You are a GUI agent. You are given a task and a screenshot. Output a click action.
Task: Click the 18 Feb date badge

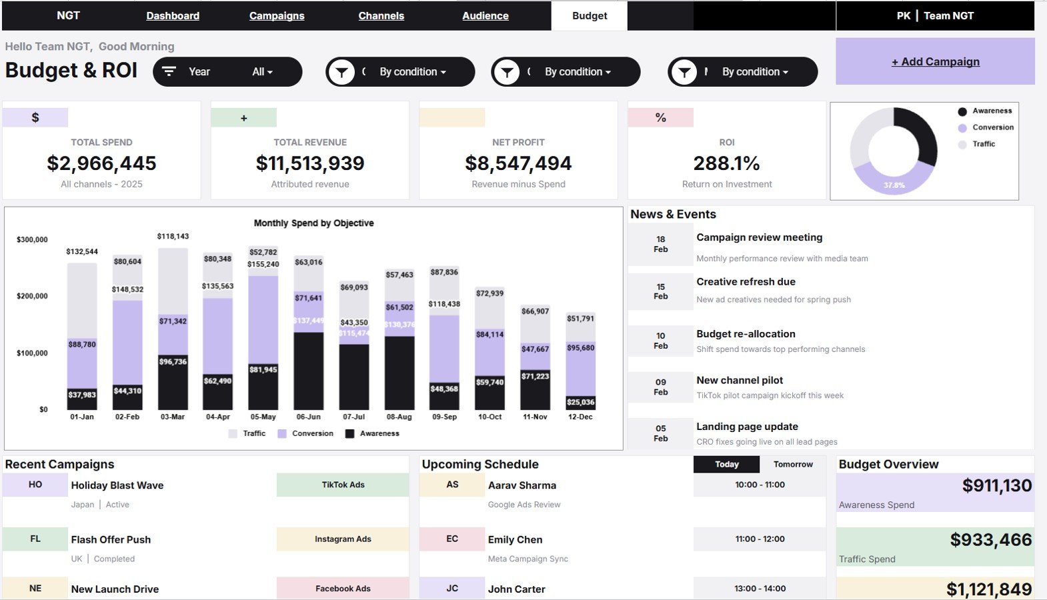pyautogui.click(x=660, y=244)
